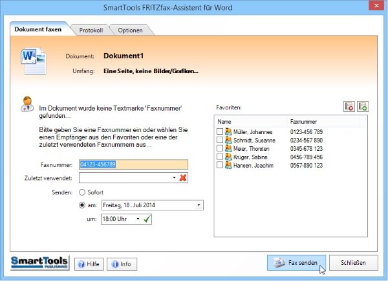Clear recently used numbers with red X
Image resolution: width=388 pixels, height=281 pixels.
[x=183, y=177]
